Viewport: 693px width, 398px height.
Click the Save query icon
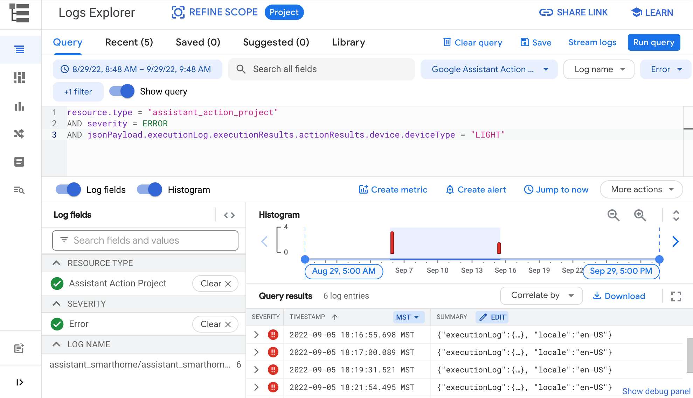click(525, 43)
